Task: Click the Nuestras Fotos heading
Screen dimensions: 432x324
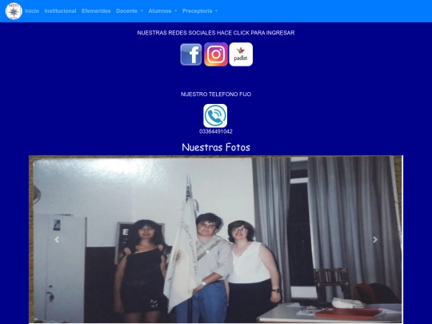Action: [x=216, y=147]
